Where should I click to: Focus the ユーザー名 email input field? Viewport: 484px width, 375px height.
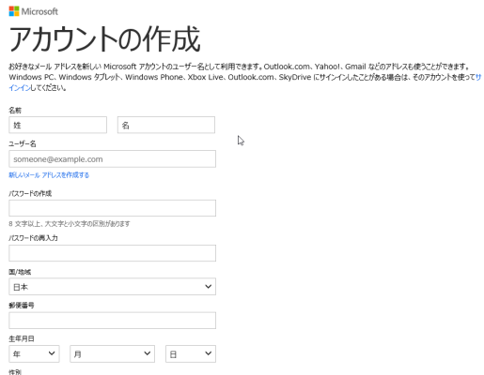pos(112,159)
